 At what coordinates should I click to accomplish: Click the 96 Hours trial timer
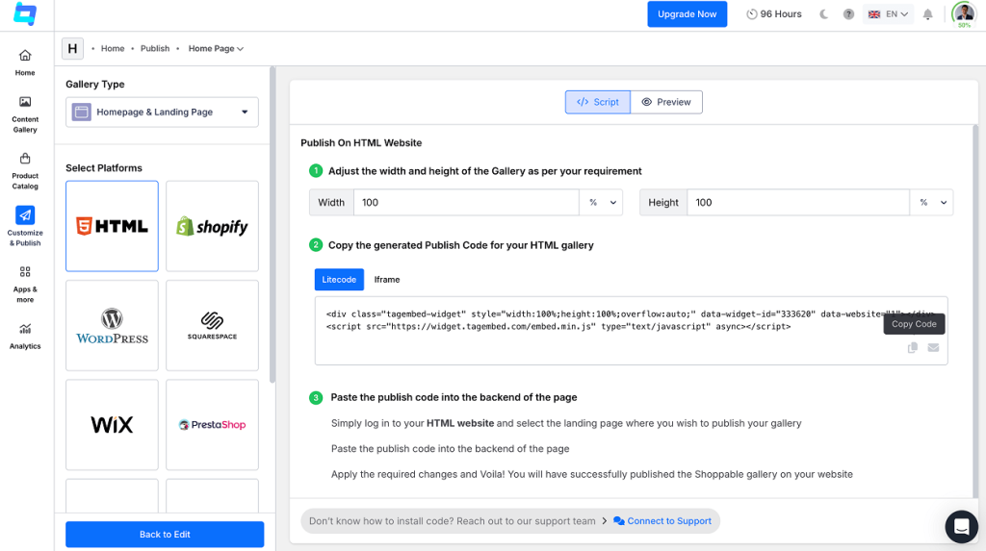774,13
